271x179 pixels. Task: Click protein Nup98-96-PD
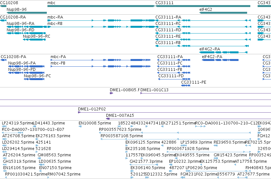[26, 73]
